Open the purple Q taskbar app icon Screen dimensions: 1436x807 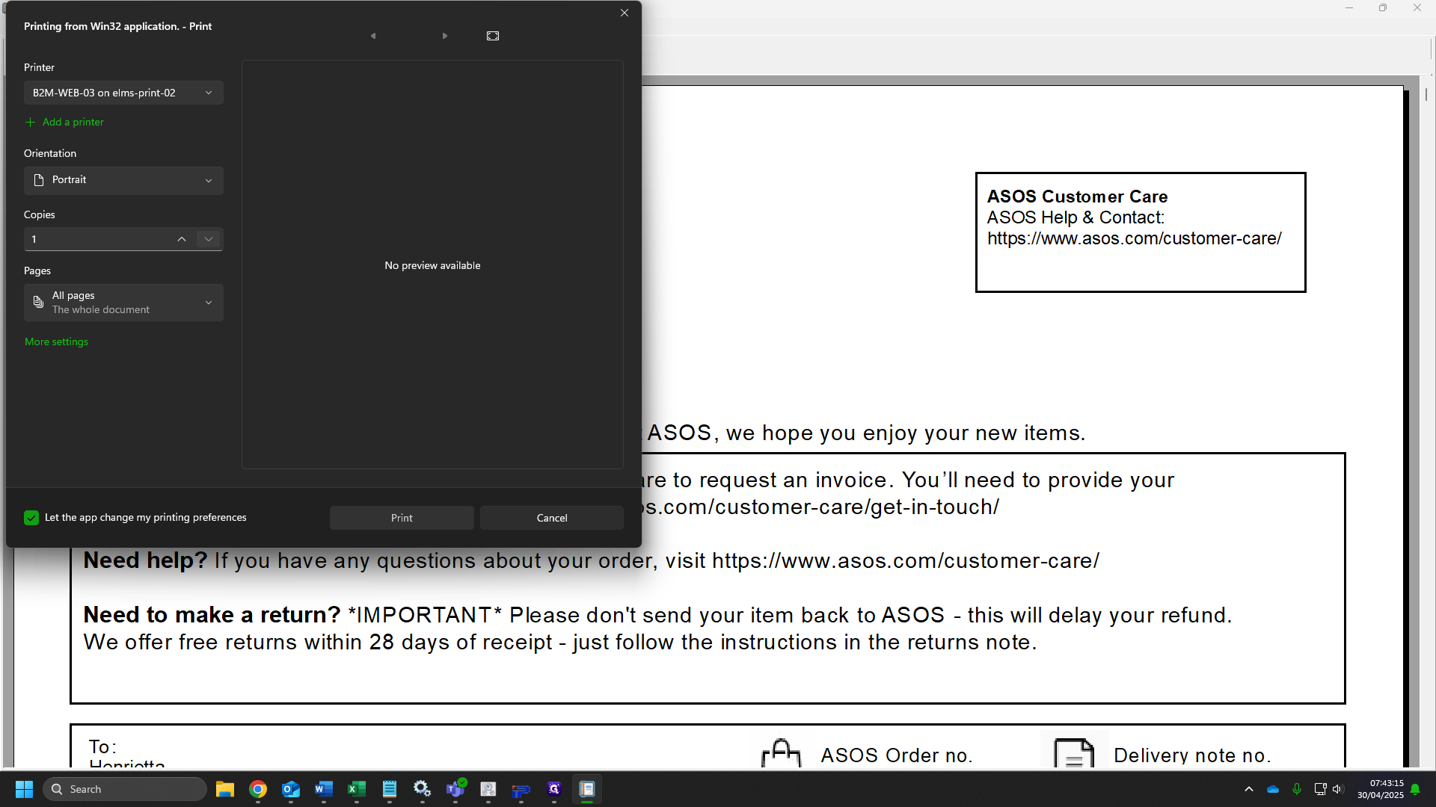(x=554, y=789)
